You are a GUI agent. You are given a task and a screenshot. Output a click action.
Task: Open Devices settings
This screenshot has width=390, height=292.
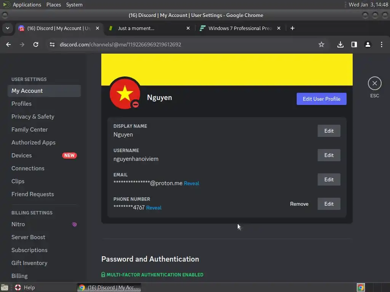[x=44, y=156]
